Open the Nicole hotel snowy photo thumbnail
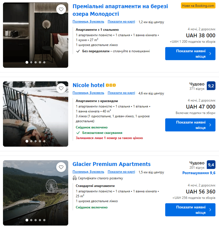 36,114
